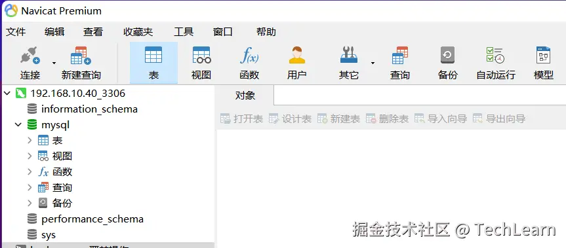Click the 导入向导 button
This screenshot has width=566, height=248.
441,119
